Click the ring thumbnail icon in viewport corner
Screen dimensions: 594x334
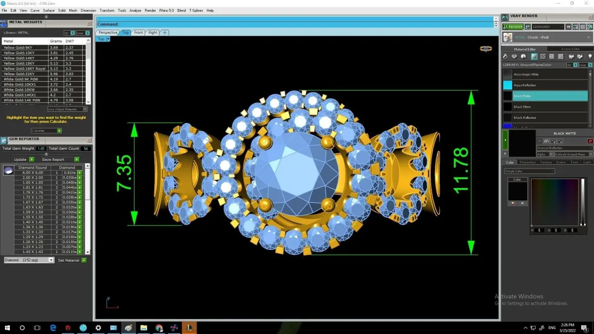486,48
